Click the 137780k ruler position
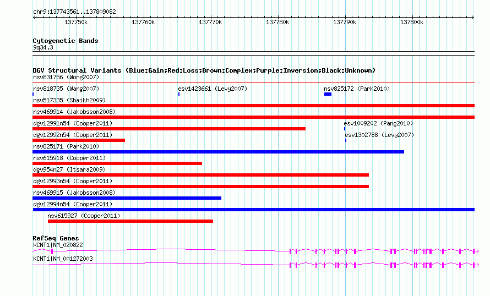490x296 pixels. click(x=277, y=22)
